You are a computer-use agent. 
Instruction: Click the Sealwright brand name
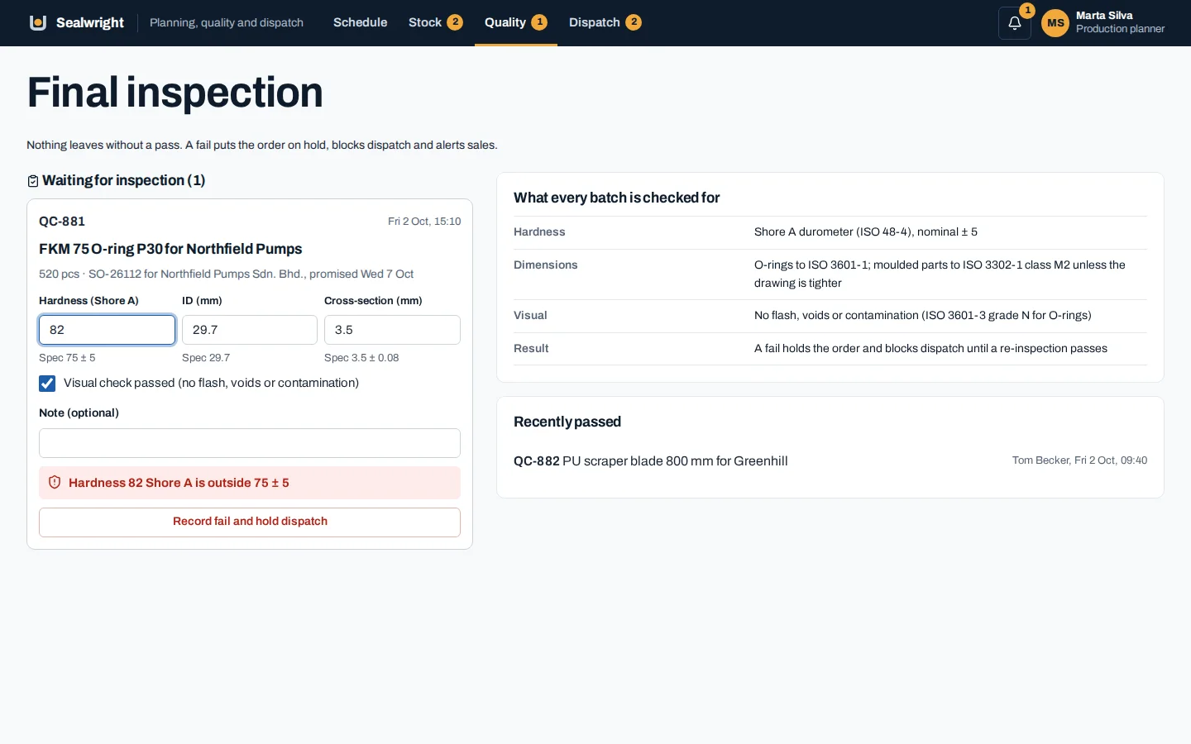90,22
